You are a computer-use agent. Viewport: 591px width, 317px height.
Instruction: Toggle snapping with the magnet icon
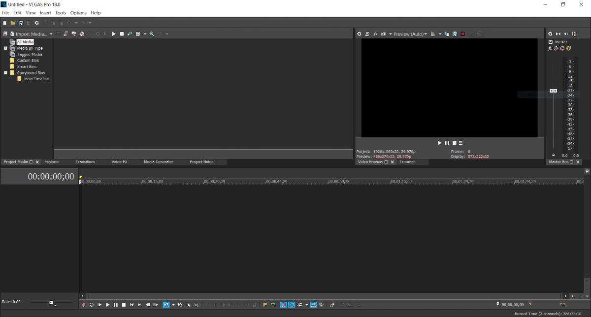click(283, 305)
